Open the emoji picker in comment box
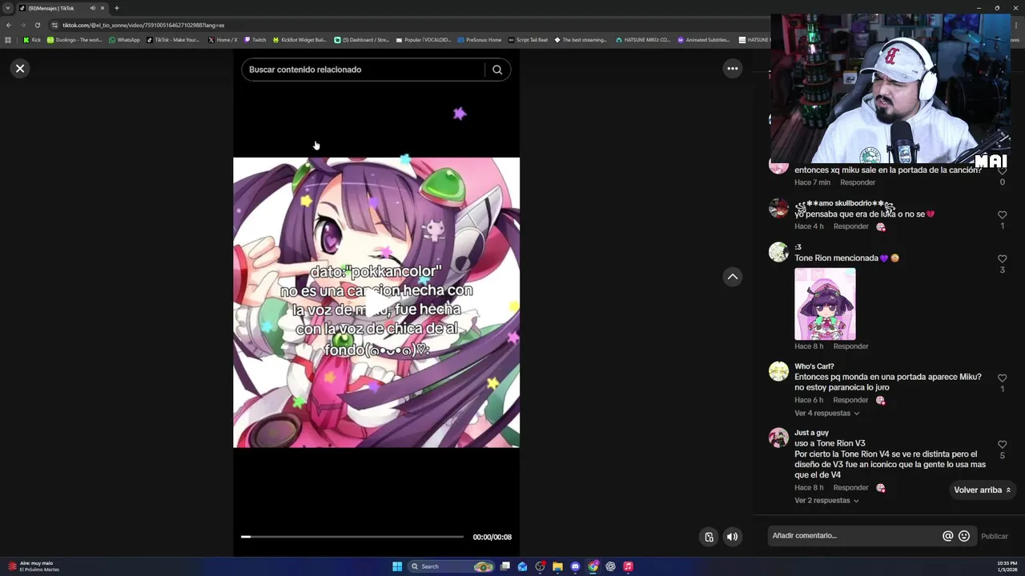1025x576 pixels. pos(964,536)
